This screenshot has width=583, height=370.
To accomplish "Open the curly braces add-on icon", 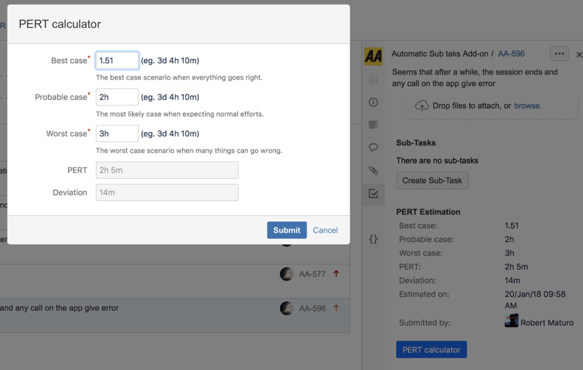I will pos(373,239).
